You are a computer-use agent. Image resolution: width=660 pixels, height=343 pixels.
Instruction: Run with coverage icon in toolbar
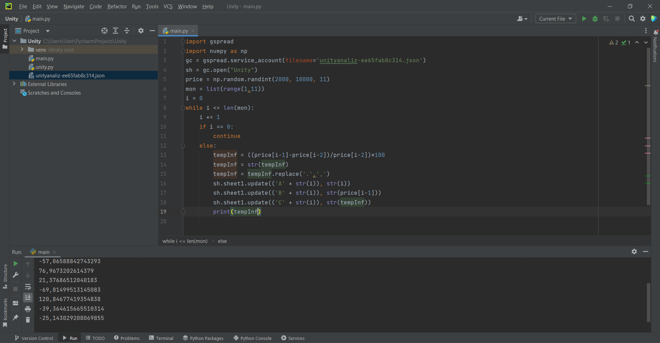point(606,19)
